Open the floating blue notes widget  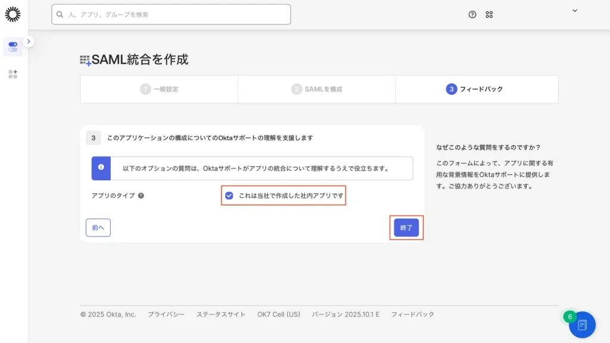click(x=582, y=325)
